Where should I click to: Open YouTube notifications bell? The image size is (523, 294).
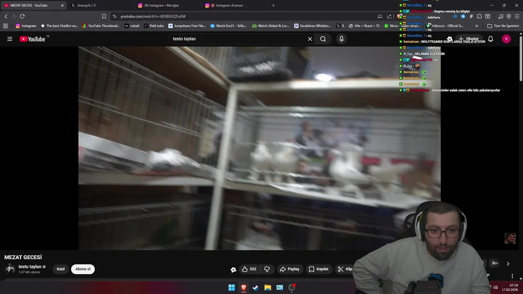coord(490,39)
